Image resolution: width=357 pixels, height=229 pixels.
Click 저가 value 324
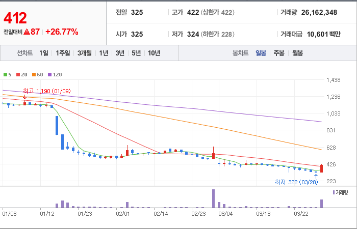[193, 34]
